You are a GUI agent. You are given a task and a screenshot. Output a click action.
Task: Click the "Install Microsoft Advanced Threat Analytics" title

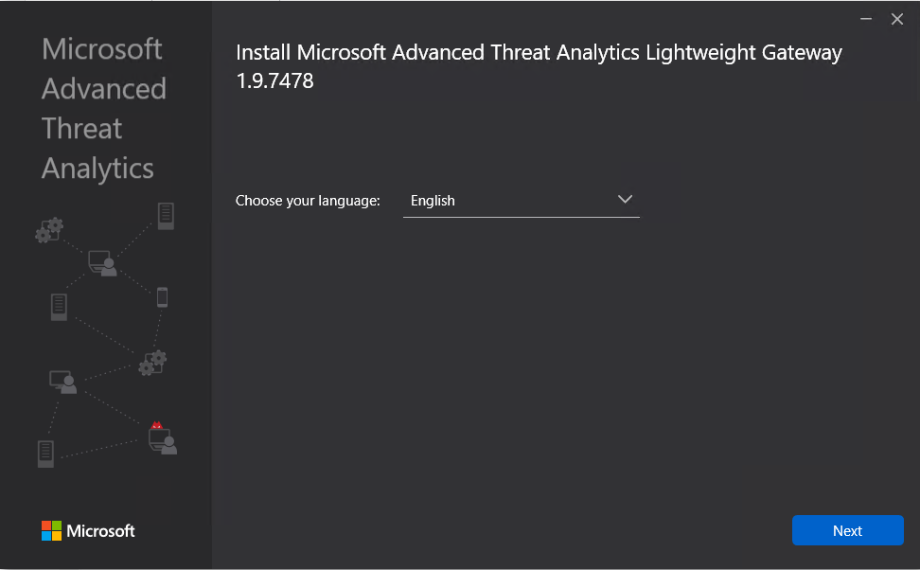click(538, 52)
